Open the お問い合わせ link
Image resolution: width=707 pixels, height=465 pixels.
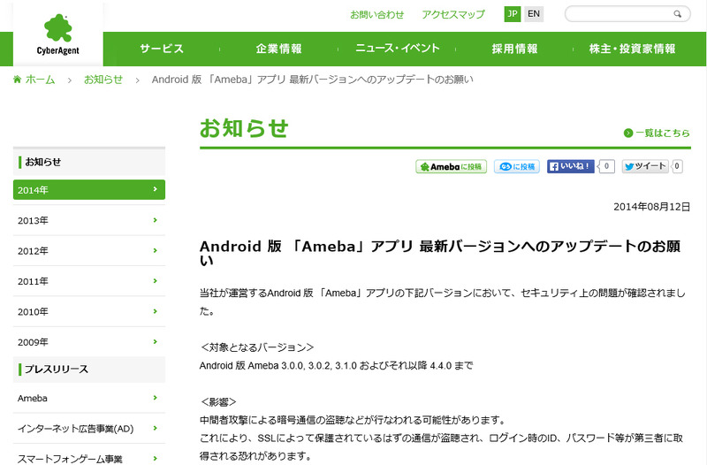click(376, 14)
